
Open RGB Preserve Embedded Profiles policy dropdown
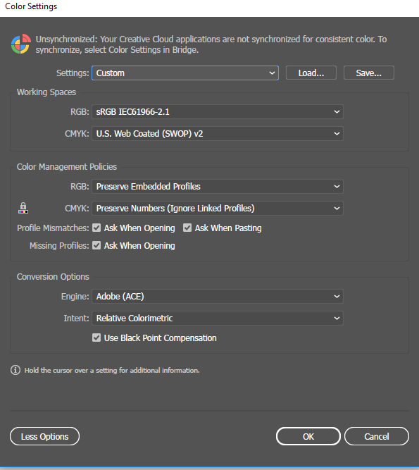coord(218,187)
